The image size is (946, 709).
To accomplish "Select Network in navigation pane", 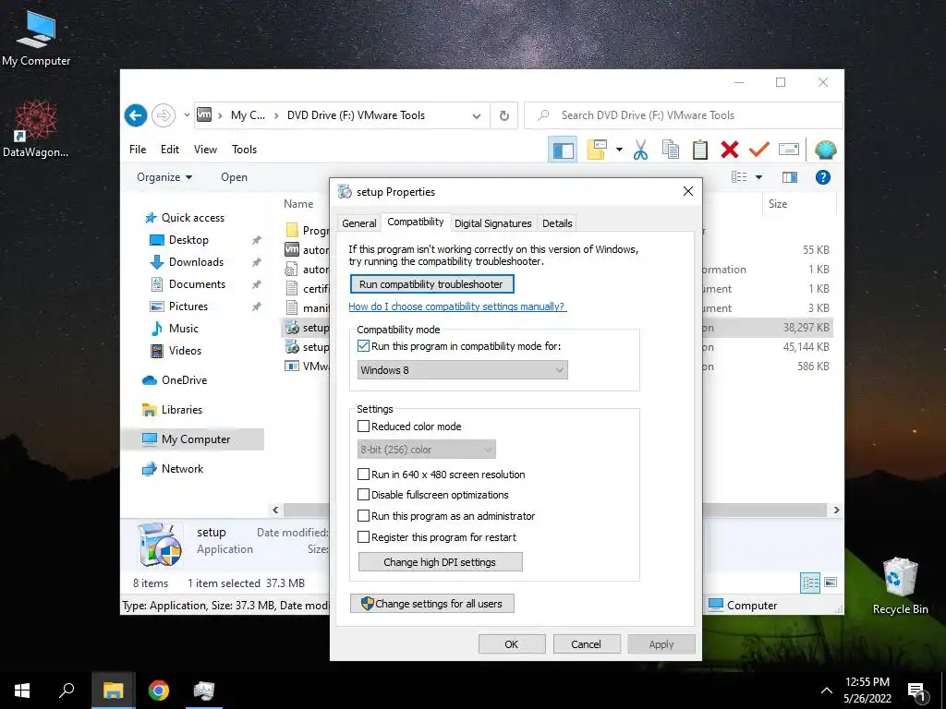I will 182,468.
